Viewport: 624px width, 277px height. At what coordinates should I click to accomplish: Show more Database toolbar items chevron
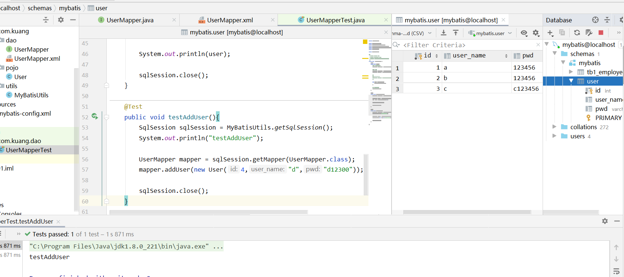pos(619,33)
